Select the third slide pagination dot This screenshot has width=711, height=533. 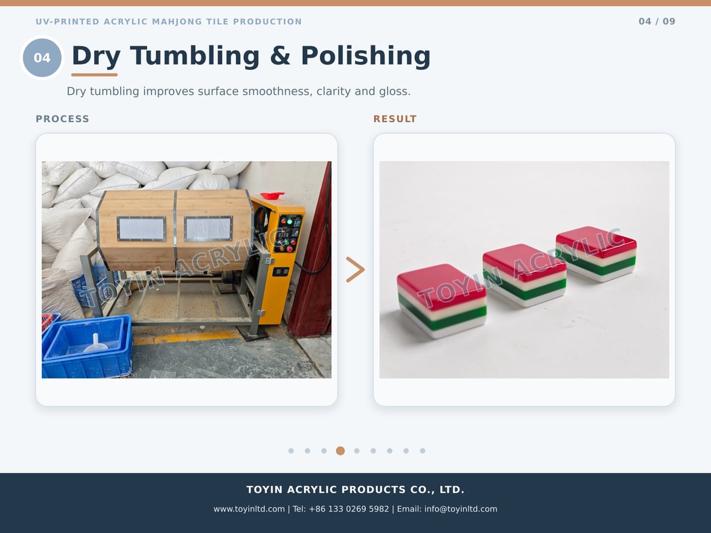click(324, 451)
